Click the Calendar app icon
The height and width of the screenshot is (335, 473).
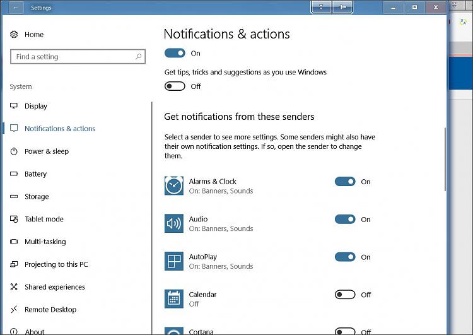[x=174, y=299]
